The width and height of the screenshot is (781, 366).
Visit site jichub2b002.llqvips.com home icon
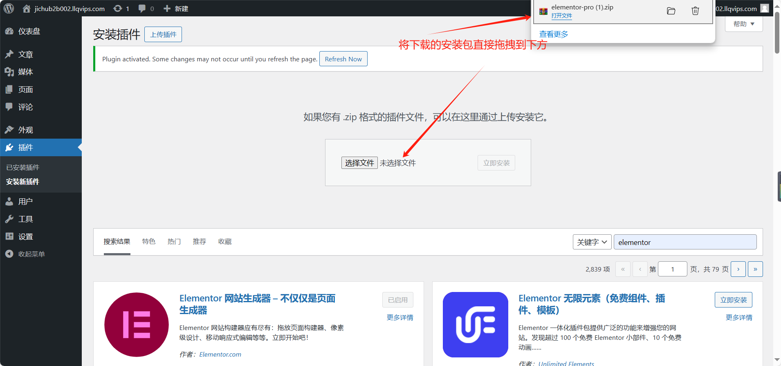point(27,9)
